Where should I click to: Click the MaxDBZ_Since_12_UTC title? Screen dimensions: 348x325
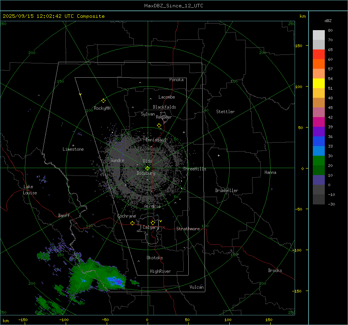click(174, 6)
